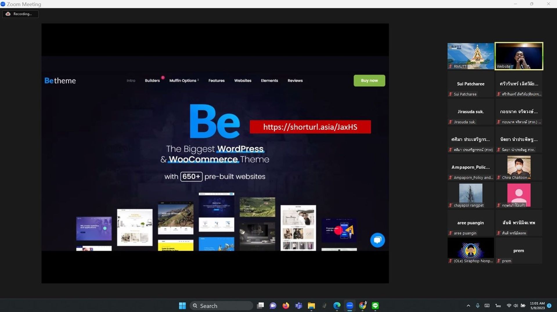This screenshot has width=557, height=312.
Task: Click the muted mic icon beside prem
Action: (499, 261)
